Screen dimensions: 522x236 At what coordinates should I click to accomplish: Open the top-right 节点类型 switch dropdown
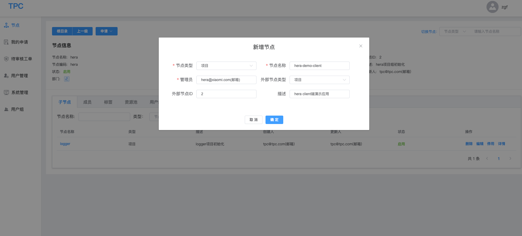click(x=455, y=32)
